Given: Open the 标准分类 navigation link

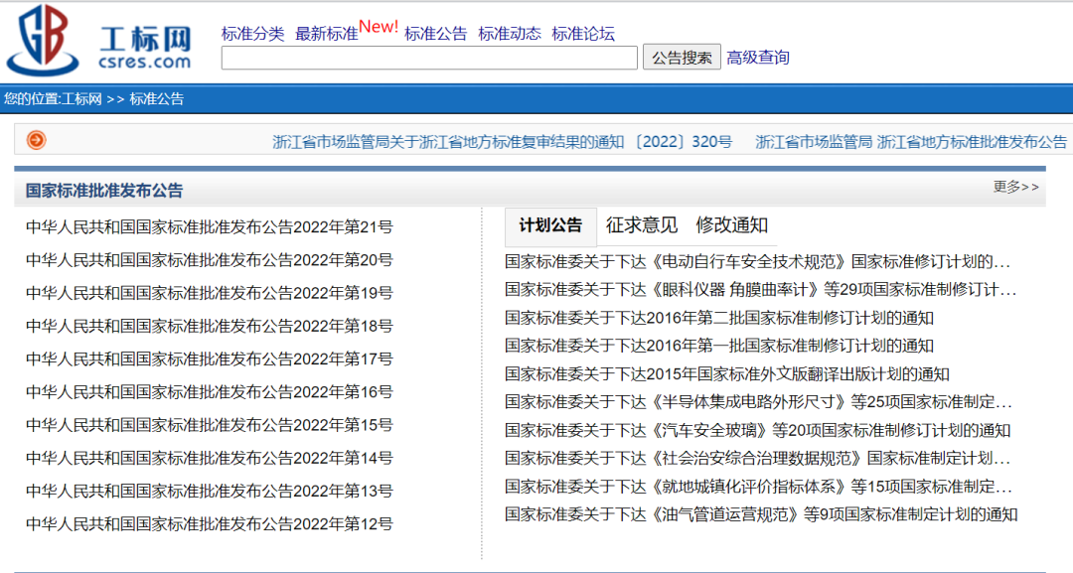Looking at the screenshot, I should click(x=252, y=34).
